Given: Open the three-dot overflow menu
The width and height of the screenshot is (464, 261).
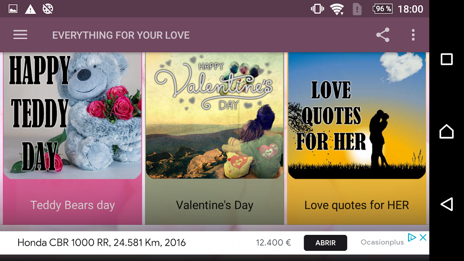Looking at the screenshot, I should 413,35.
